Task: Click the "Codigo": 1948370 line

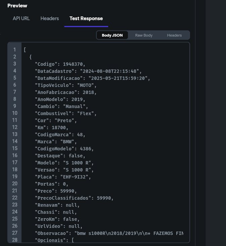Action: [60, 64]
